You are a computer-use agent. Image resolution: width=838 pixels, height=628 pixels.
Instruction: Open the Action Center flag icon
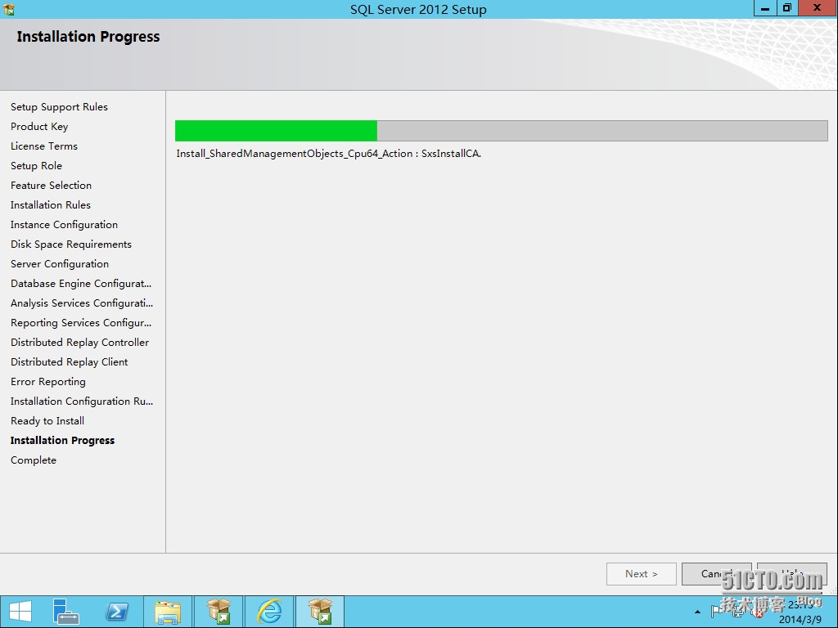[x=717, y=610]
